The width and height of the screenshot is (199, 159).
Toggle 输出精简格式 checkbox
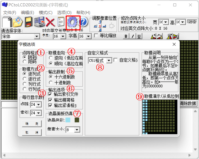(x=50, y=100)
